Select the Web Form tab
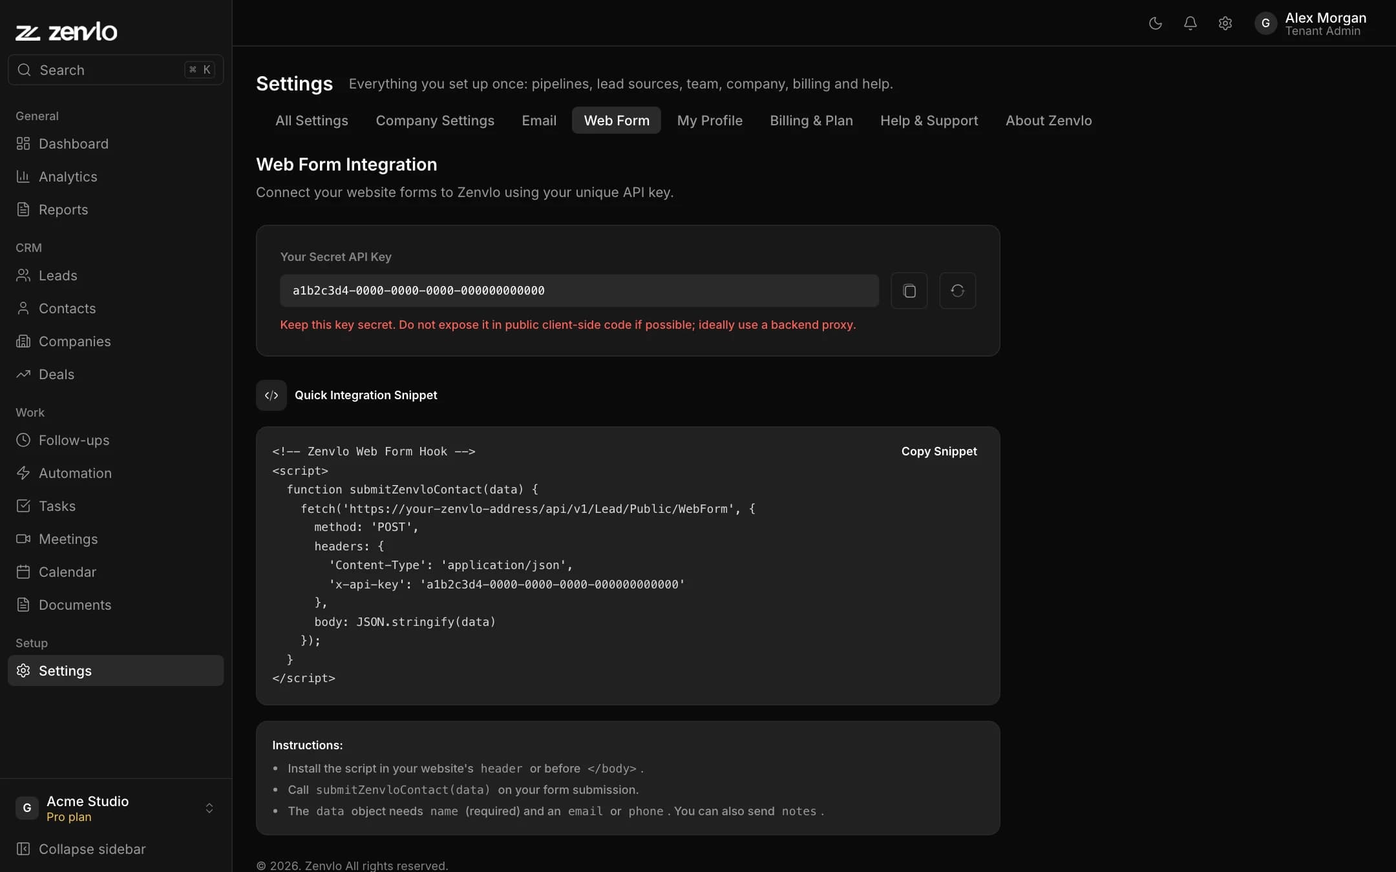Viewport: 1396px width, 872px height. pos(617,120)
